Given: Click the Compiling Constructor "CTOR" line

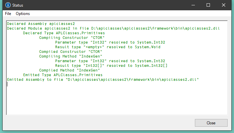Looking at the screenshot, I should [72, 38].
